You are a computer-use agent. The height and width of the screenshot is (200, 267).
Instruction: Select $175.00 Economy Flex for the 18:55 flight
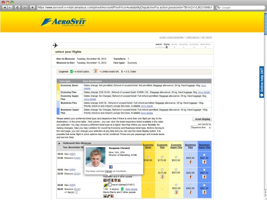coord(162,170)
